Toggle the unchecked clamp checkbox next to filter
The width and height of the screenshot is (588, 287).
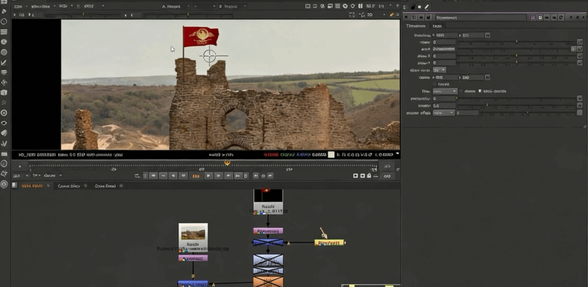tap(462, 92)
